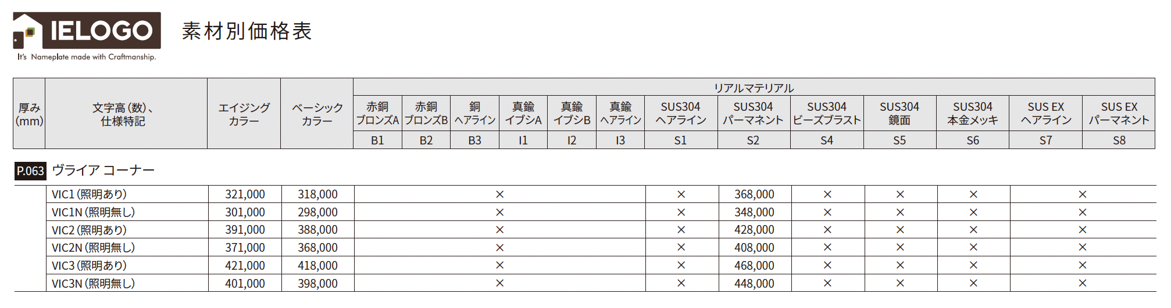The width and height of the screenshot is (1171, 308).
Task: Open the ヴライア コーナー section title
Action: coord(103,170)
